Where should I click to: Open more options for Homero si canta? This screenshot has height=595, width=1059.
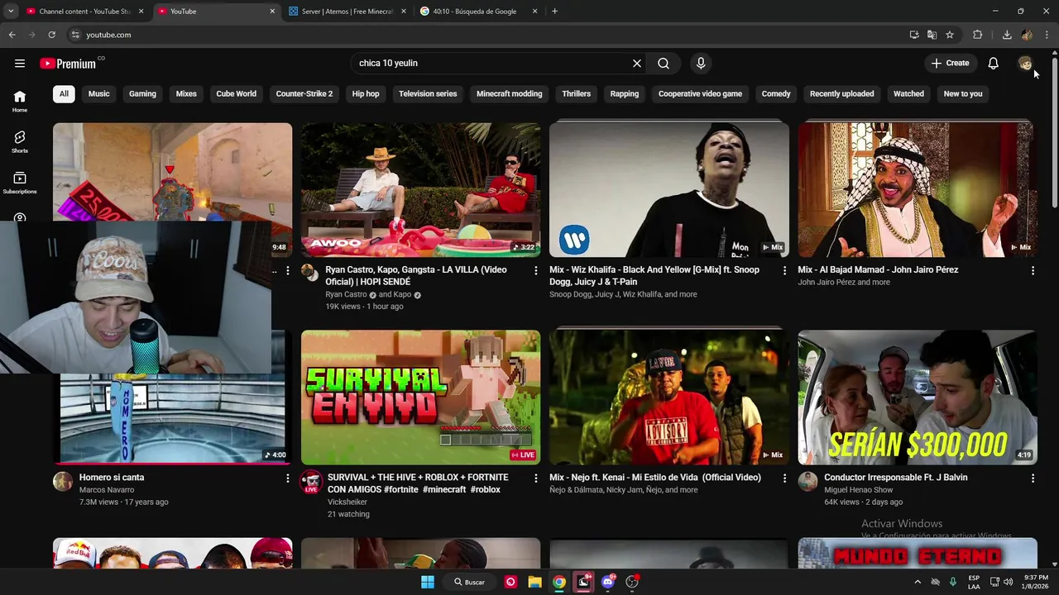[287, 478]
